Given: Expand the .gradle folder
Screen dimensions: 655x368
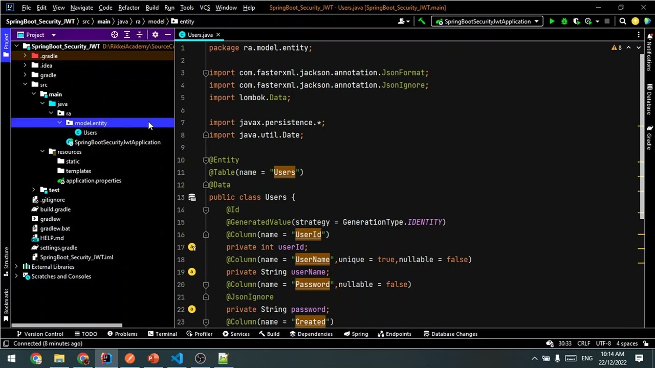Looking at the screenshot, I should coord(25,56).
